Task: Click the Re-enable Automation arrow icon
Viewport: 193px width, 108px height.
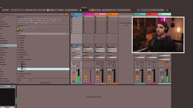Action: (95, 10)
